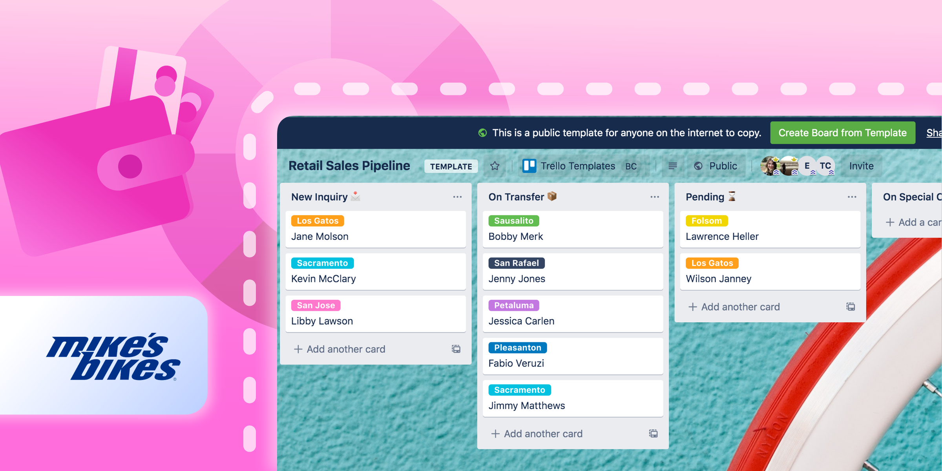Open the Kevin McClary card
Screen dimensions: 942x471
(376, 272)
